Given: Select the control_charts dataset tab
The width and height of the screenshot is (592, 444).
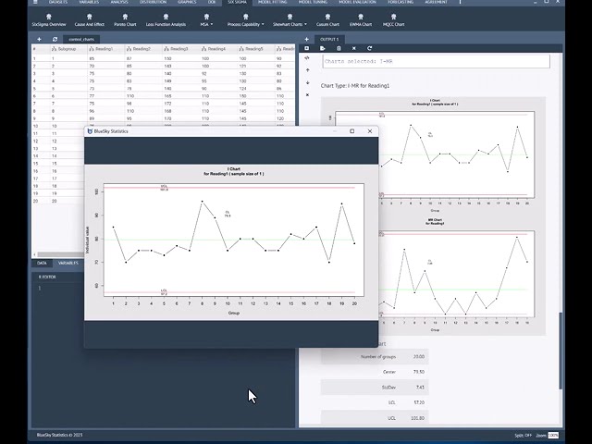Looking at the screenshot, I should click(x=81, y=39).
